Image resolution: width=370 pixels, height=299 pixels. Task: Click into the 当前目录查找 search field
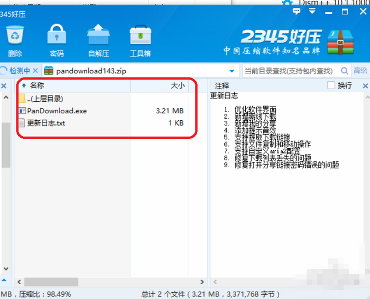click(291, 71)
